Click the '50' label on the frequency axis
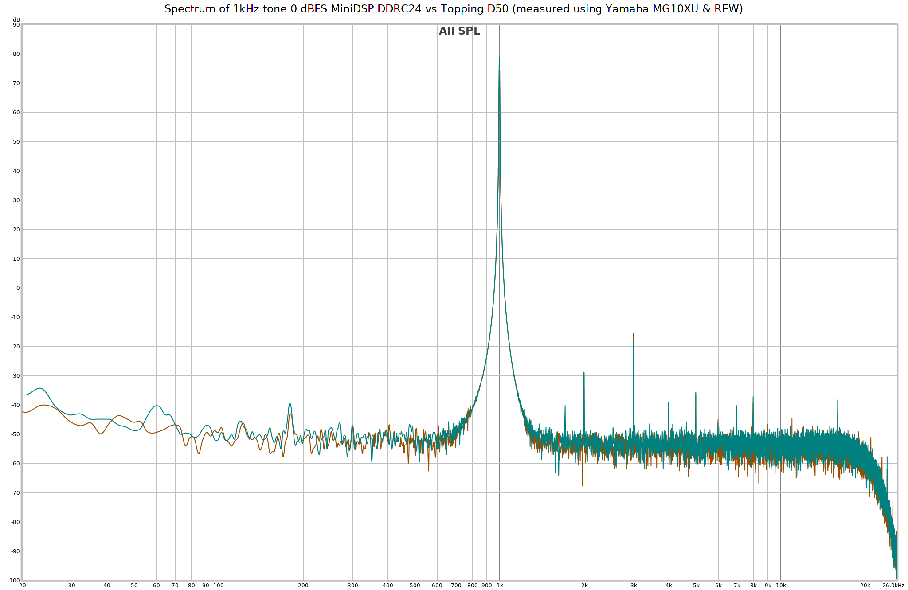Screen dimensions: 908x590 click(x=134, y=586)
